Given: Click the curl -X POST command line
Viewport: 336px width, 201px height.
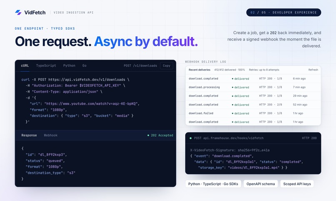Looking at the screenshot, I should pyautogui.click(x=75, y=80).
